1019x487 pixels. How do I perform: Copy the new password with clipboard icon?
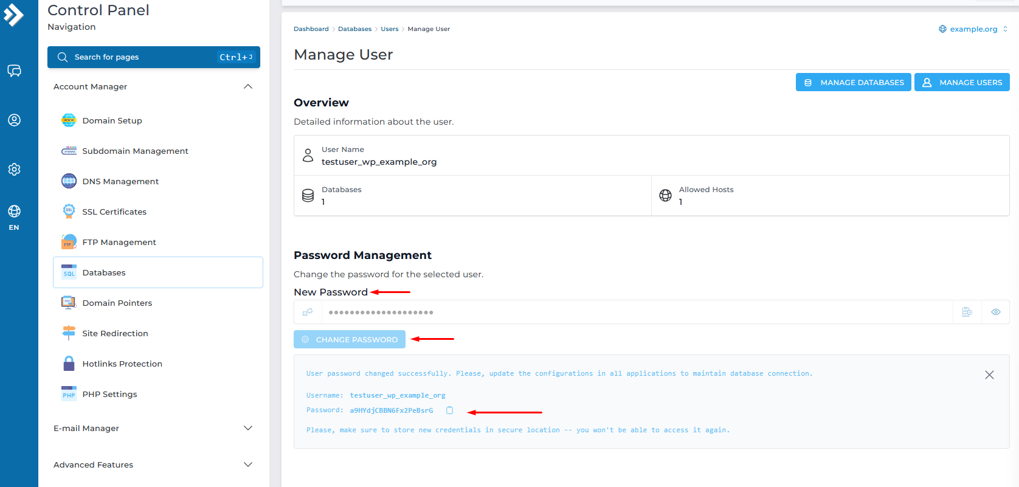tap(449, 410)
